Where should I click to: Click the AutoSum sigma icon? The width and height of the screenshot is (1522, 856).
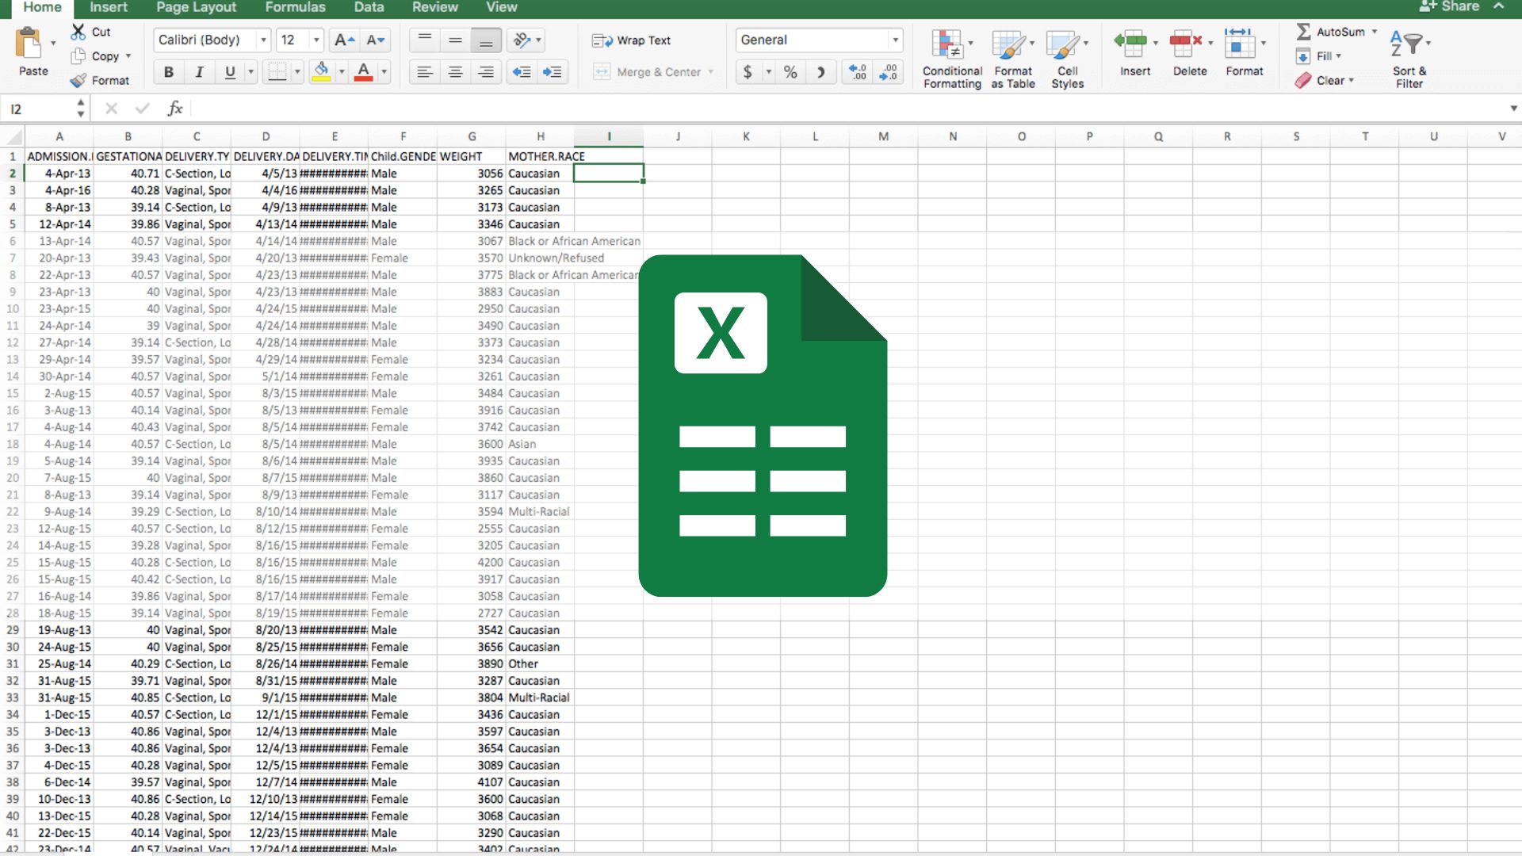tap(1302, 32)
